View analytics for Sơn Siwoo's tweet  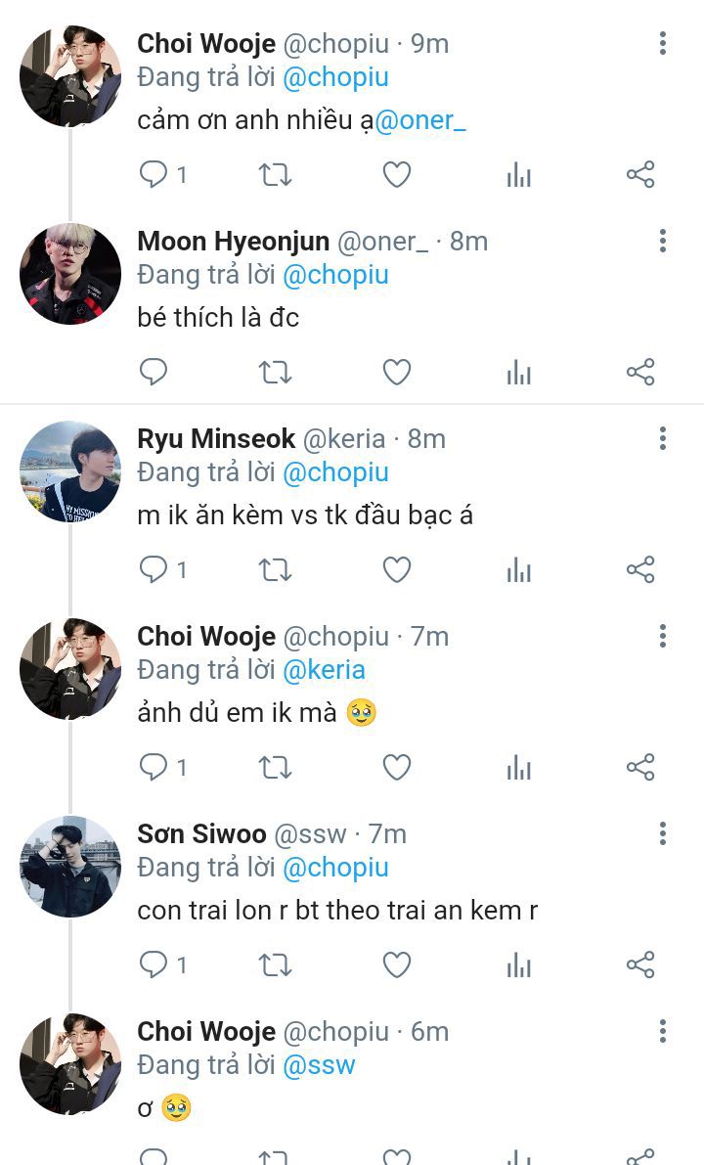point(519,965)
